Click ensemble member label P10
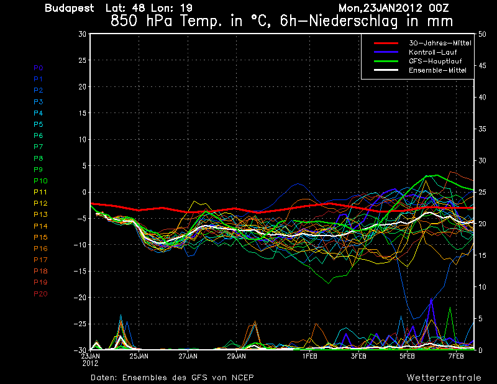 pyautogui.click(x=40, y=181)
